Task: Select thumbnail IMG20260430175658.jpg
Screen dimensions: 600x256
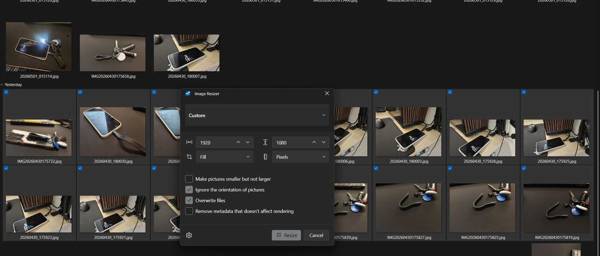Action: (113, 53)
